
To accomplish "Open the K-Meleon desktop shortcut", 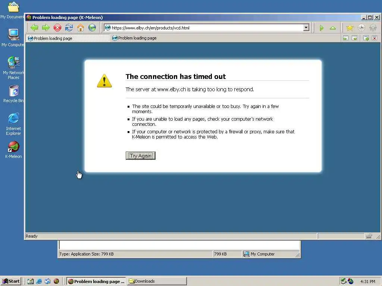I will 13,150.
